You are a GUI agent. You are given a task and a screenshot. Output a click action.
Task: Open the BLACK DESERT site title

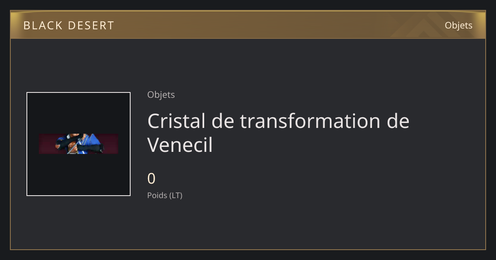(x=69, y=26)
